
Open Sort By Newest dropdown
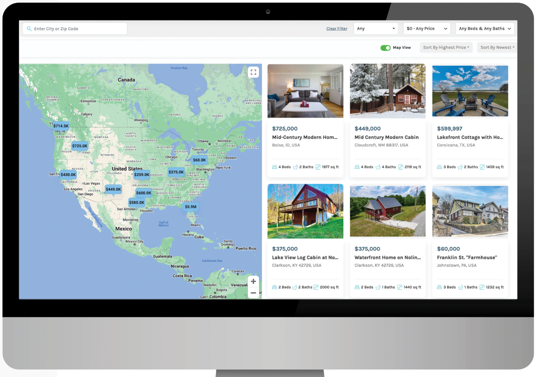(497, 48)
